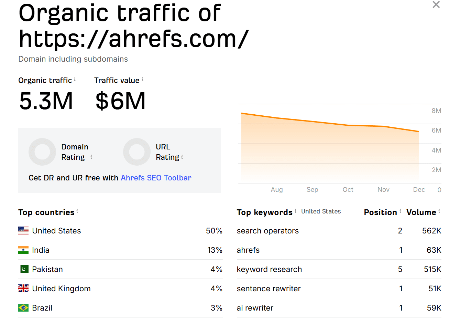Click the 13% share for India
The image size is (460, 324).
point(215,250)
